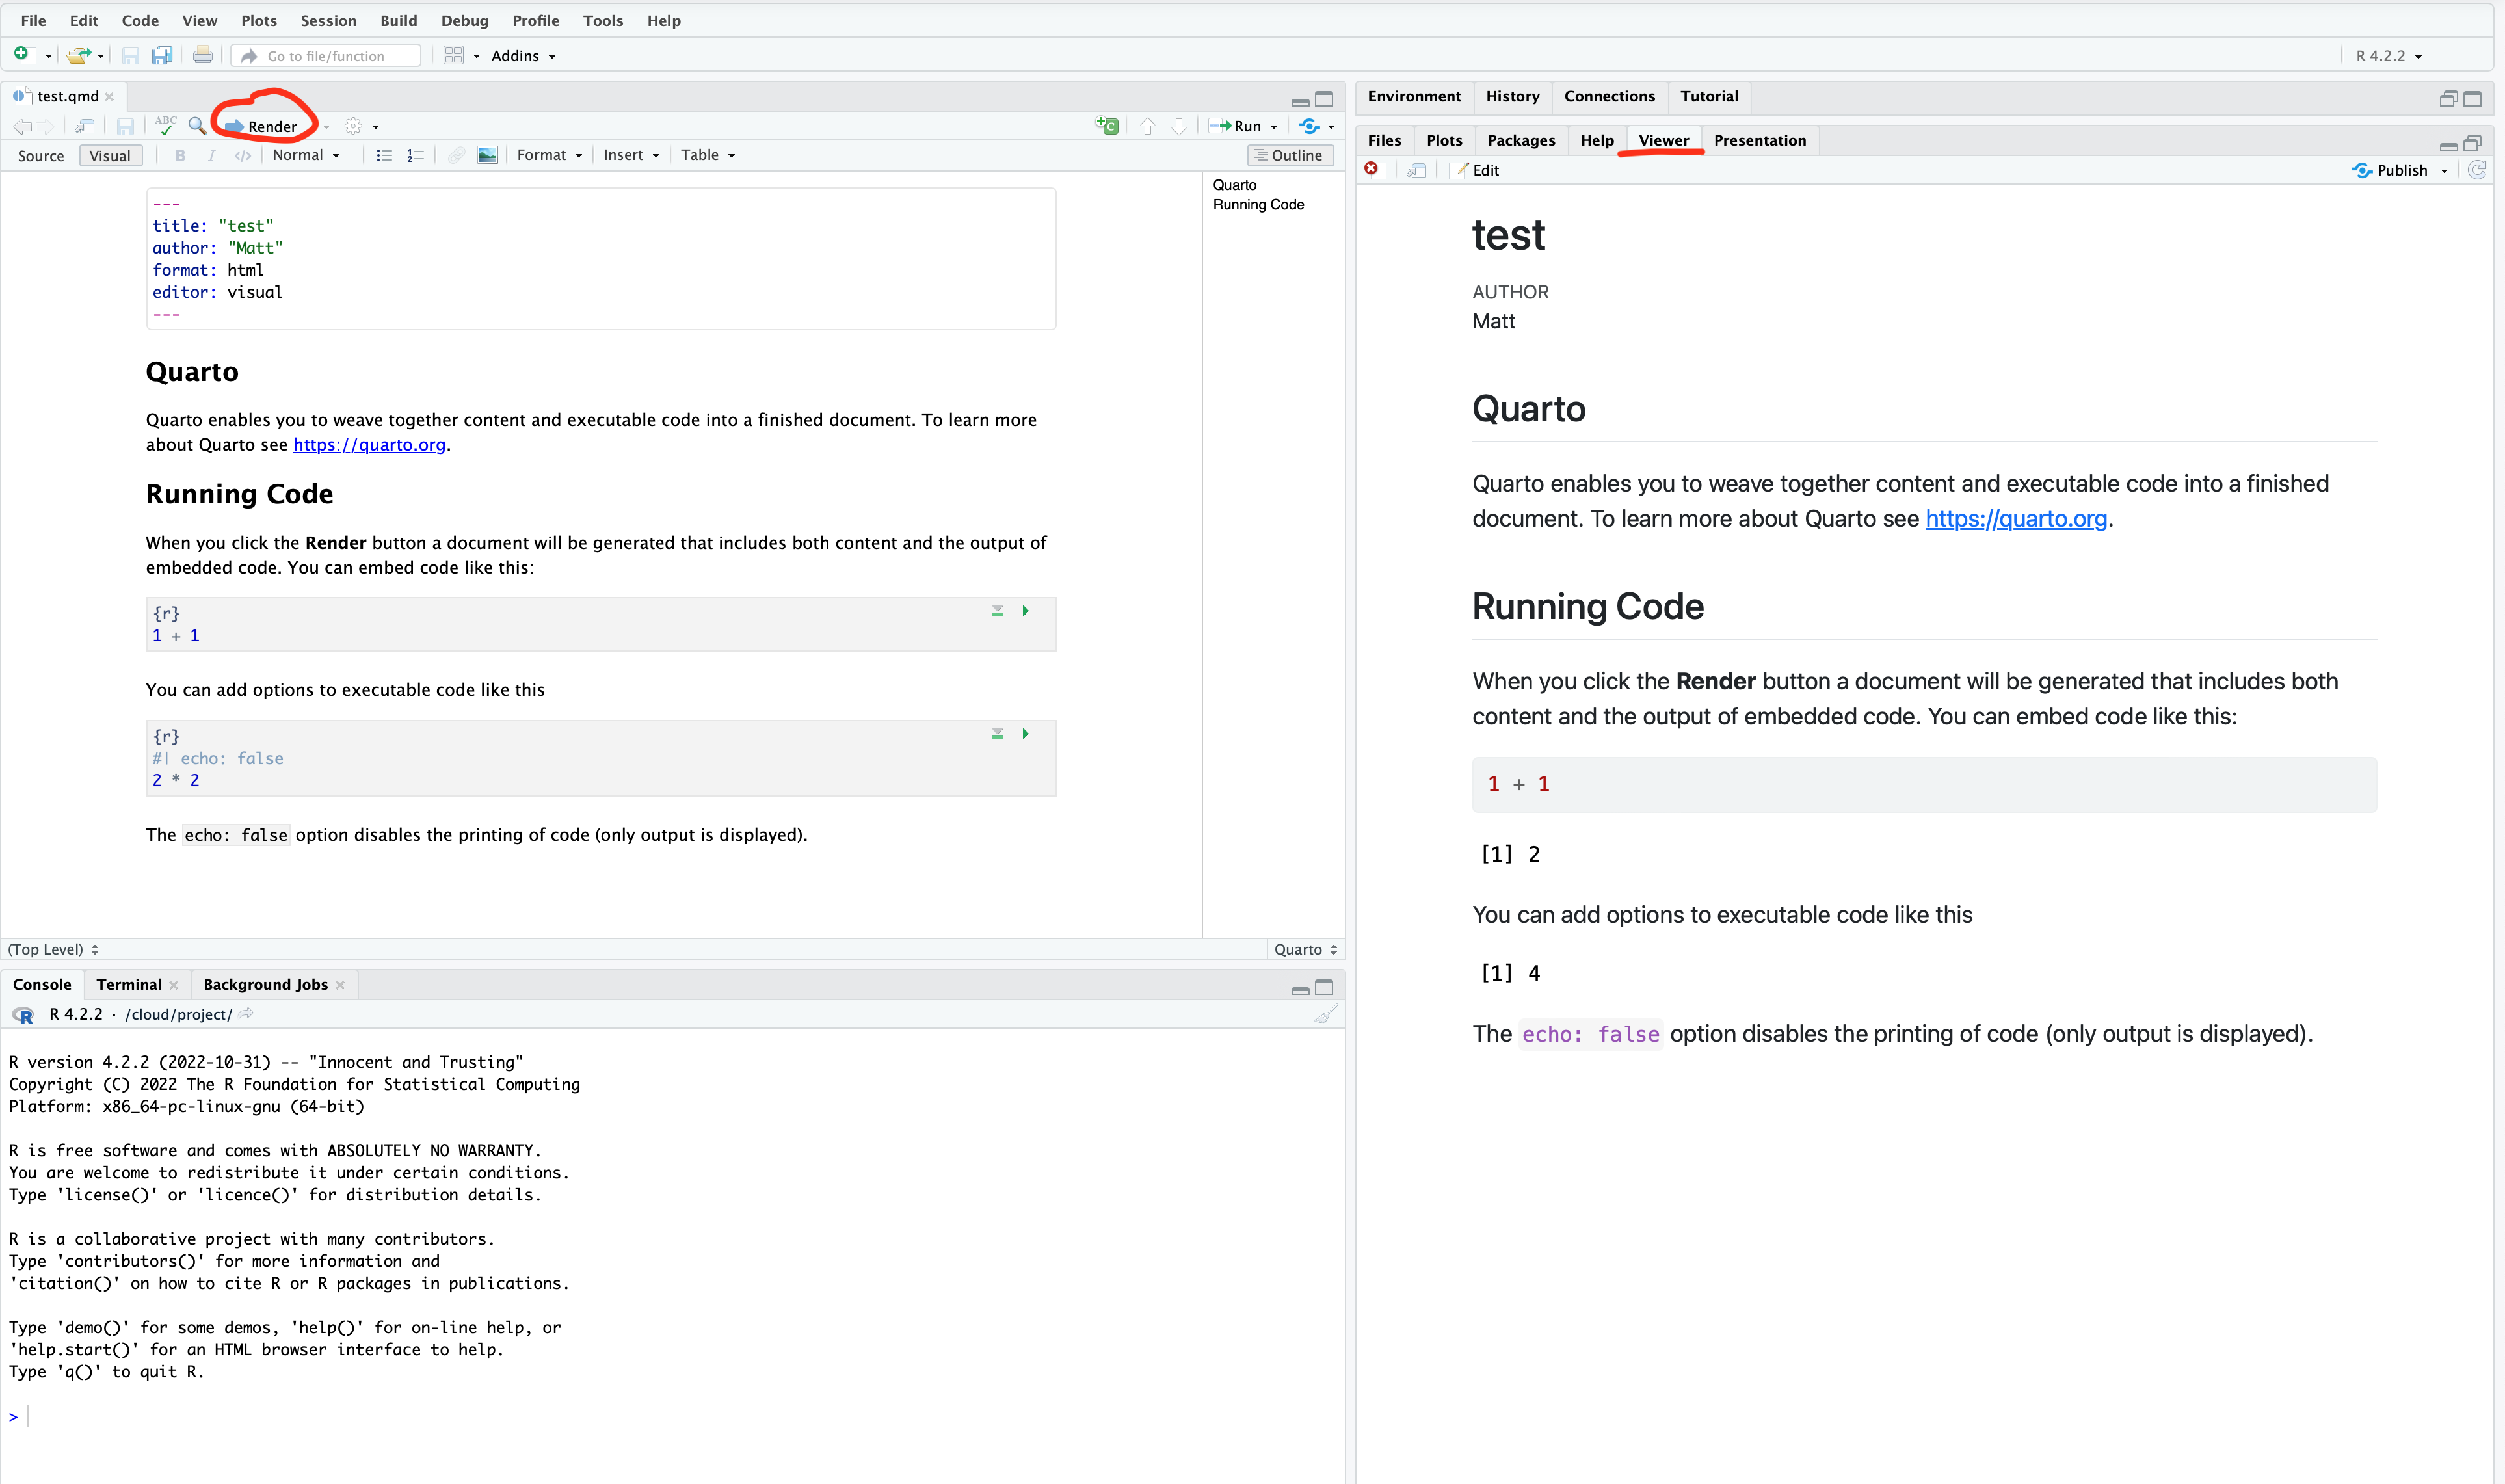Toggle inline code formatting
2505x1484 pixels.
click(243, 155)
